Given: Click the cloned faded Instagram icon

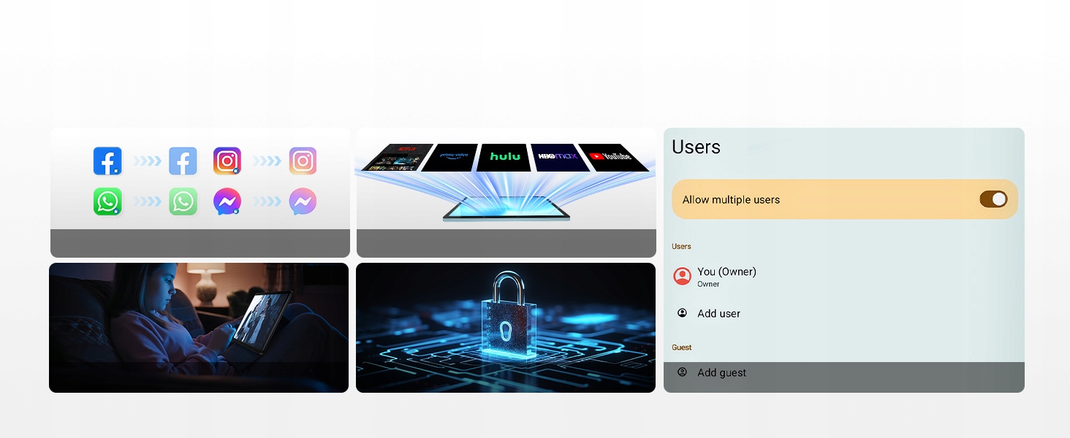Looking at the screenshot, I should 303,161.
